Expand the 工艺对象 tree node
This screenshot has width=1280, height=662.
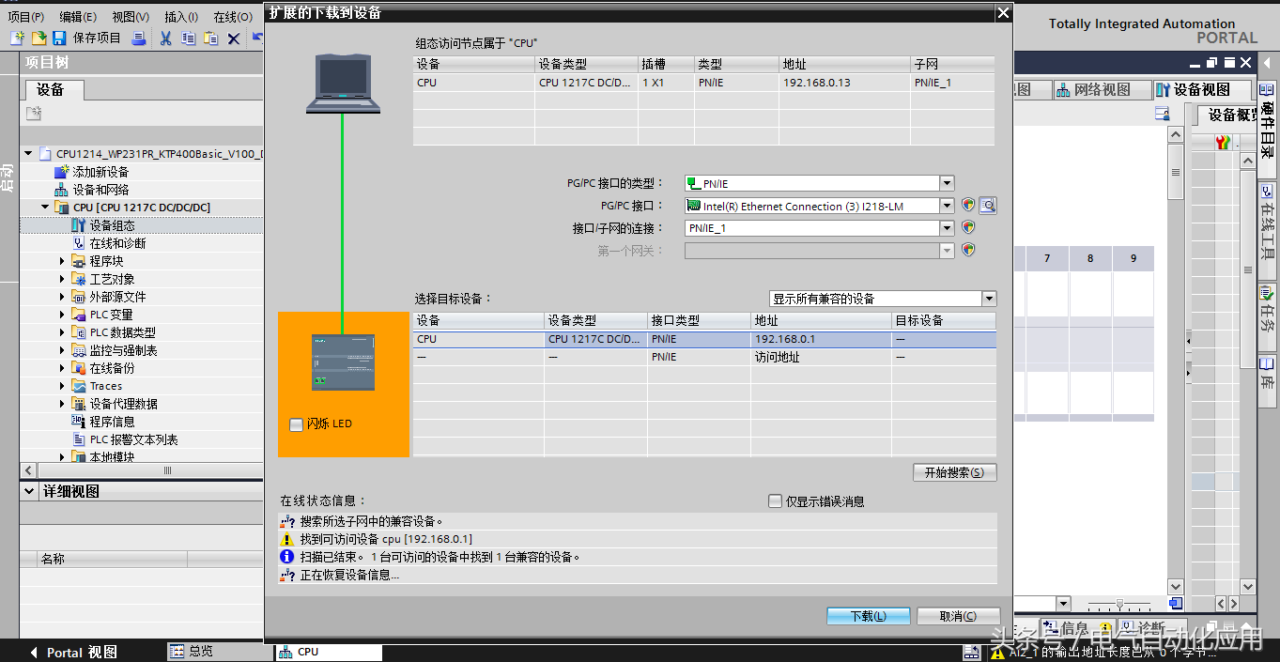63,279
